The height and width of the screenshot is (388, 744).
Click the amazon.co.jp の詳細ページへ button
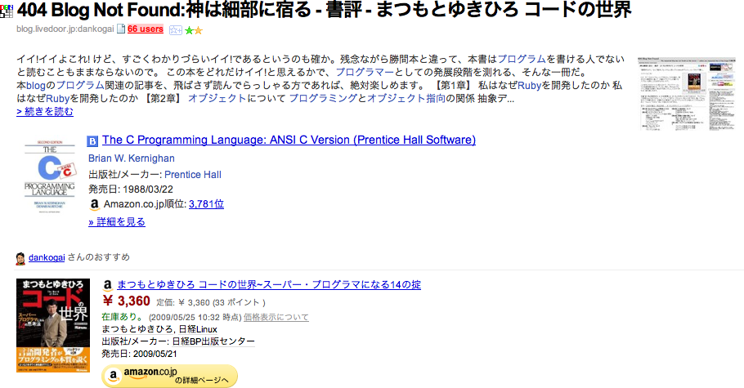pyautogui.click(x=169, y=376)
